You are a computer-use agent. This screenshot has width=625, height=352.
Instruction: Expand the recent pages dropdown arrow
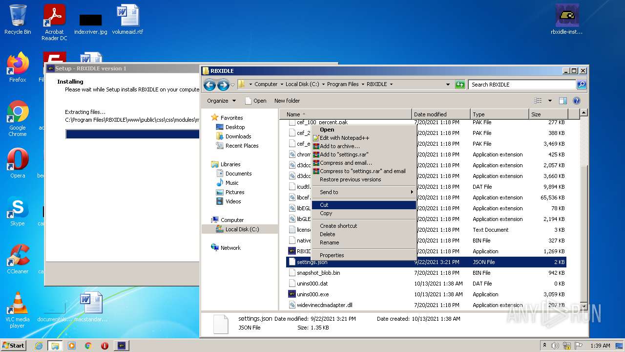coord(232,85)
